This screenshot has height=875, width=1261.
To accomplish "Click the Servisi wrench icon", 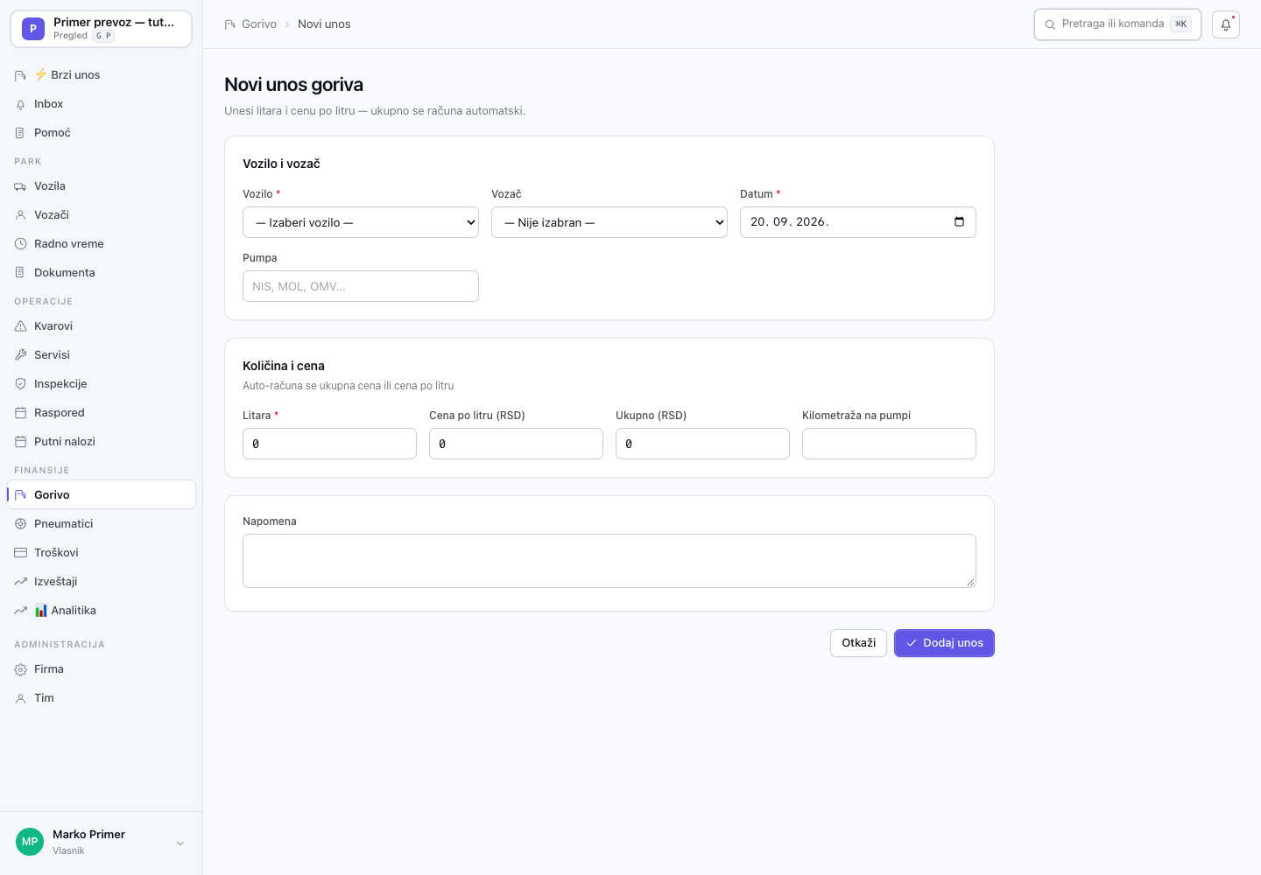I will [x=20, y=355].
